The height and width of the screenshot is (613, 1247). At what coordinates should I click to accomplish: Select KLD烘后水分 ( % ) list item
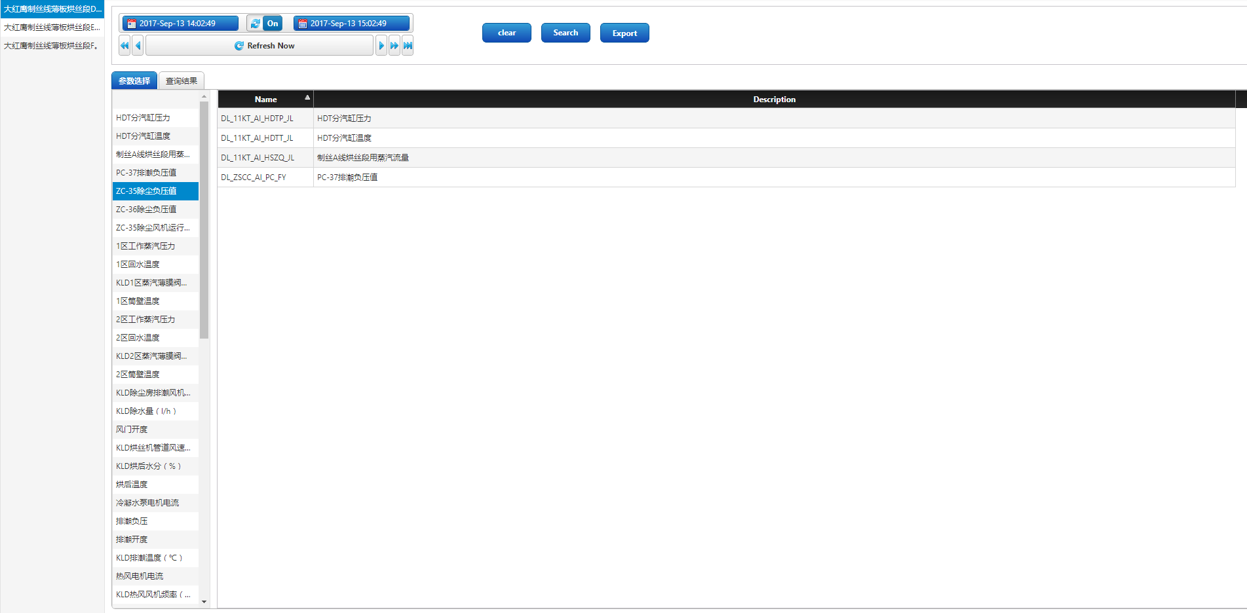click(155, 466)
